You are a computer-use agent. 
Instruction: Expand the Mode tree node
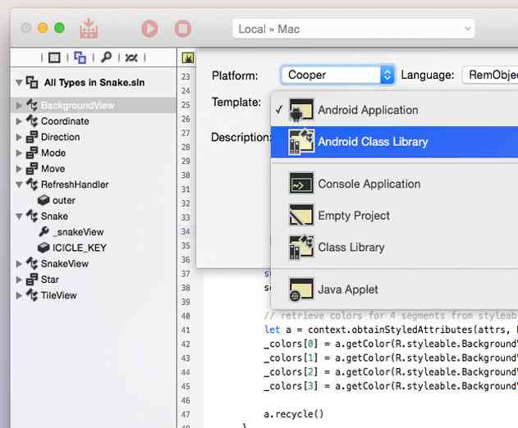coord(19,153)
